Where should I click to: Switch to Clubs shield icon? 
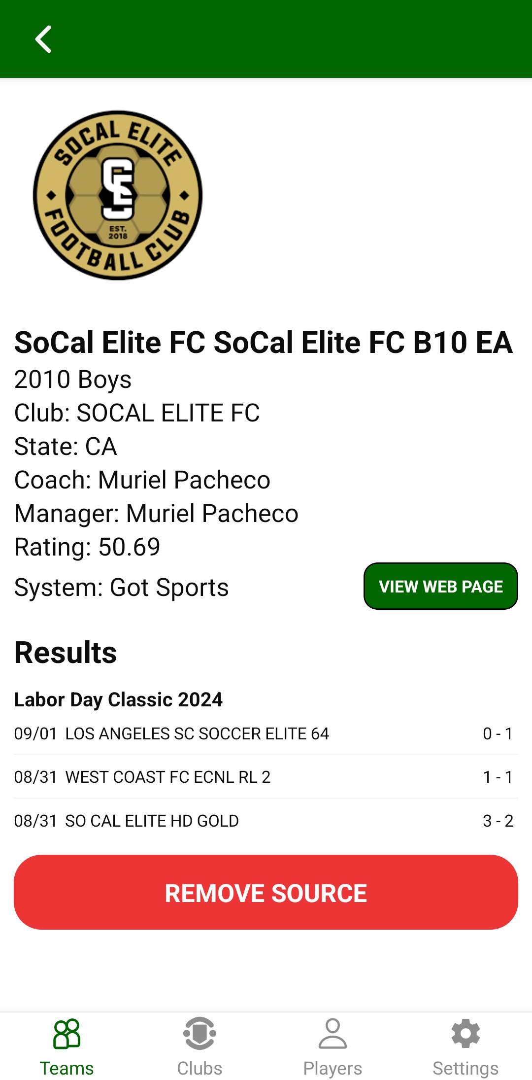click(x=199, y=1033)
